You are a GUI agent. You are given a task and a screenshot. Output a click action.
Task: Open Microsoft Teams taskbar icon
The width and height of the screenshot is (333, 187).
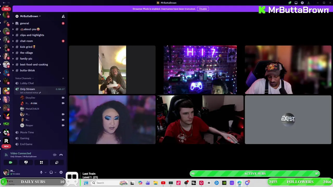pyautogui.click(x=148, y=183)
